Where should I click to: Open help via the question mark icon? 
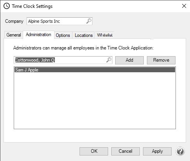(x=180, y=151)
